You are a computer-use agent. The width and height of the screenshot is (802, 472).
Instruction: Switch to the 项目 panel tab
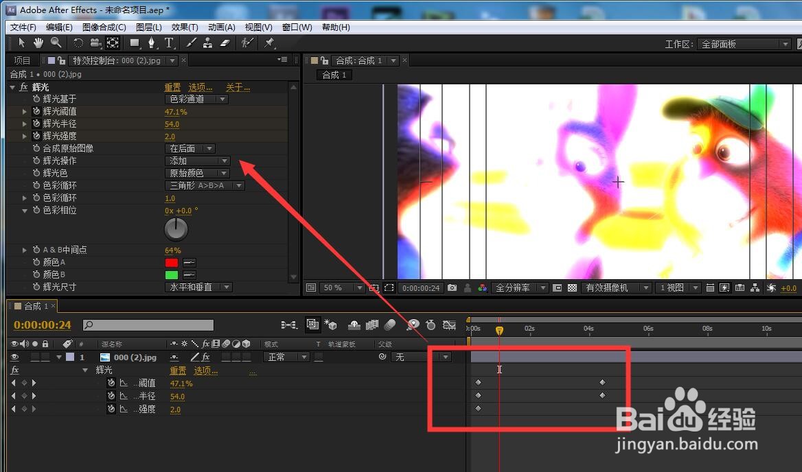[x=22, y=60]
